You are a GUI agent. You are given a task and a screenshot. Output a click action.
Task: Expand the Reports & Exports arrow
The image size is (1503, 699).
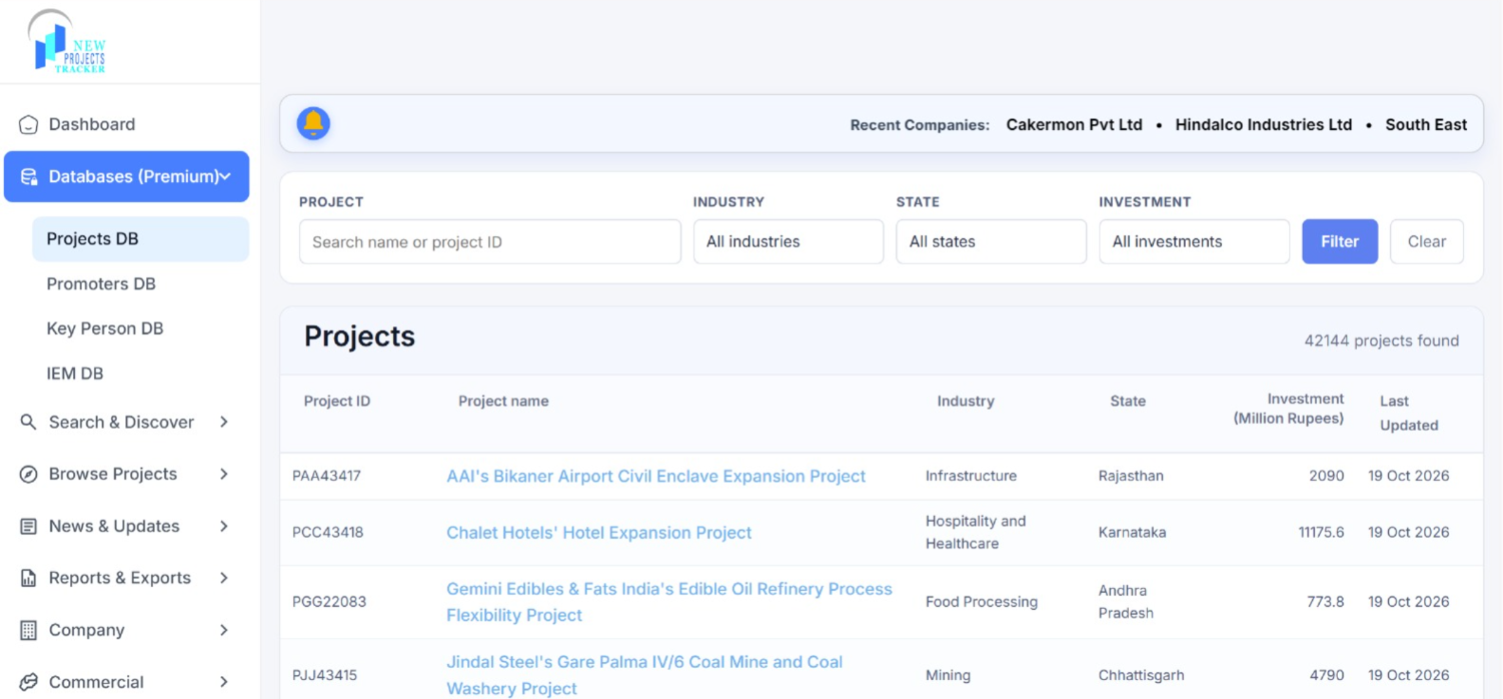[224, 578]
